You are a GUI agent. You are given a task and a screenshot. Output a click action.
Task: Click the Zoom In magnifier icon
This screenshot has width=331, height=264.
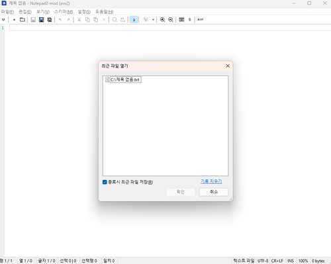pyautogui.click(x=162, y=20)
